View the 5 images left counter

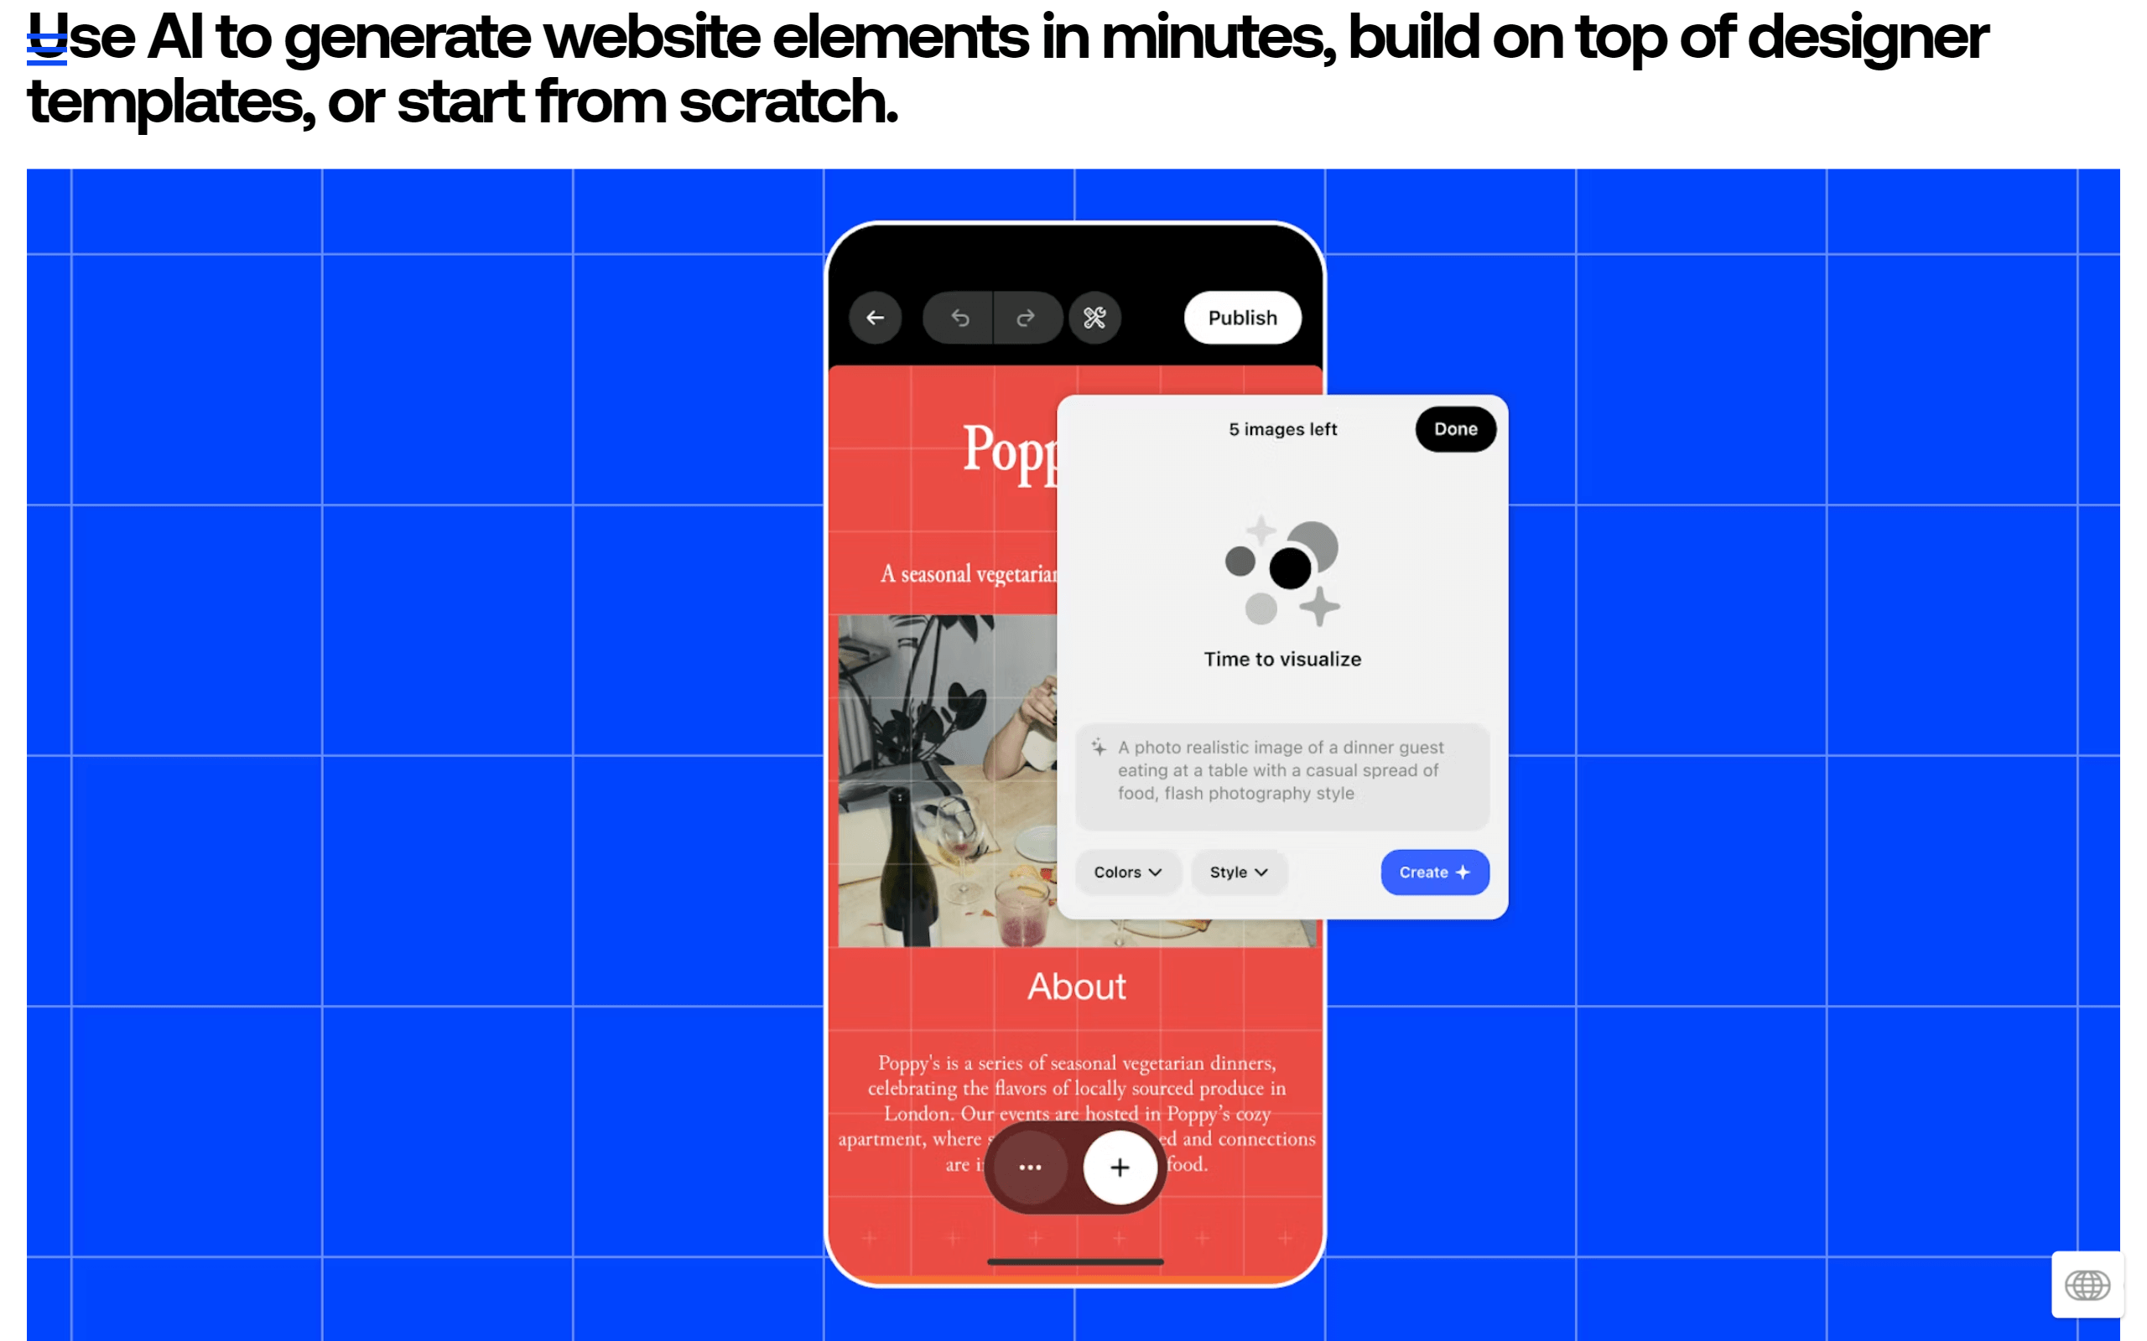pyautogui.click(x=1281, y=428)
